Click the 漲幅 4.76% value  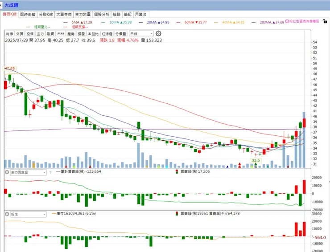point(128,41)
